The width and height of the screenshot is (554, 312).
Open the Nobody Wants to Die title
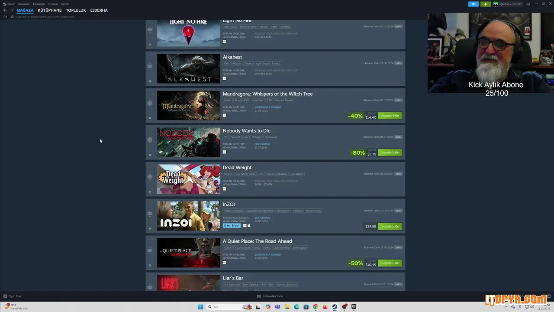pos(247,131)
